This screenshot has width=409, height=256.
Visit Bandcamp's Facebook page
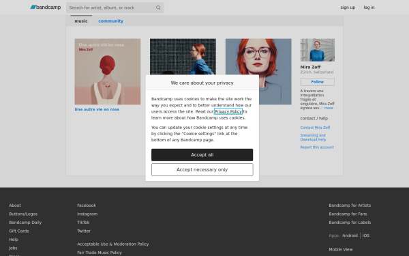coord(87,205)
